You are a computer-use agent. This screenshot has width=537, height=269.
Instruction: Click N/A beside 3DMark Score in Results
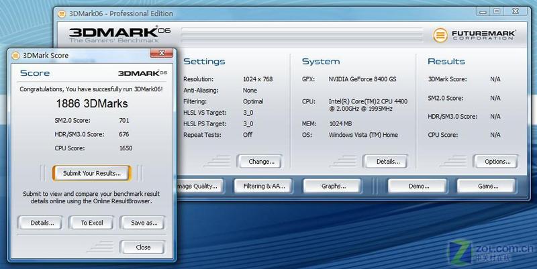point(495,79)
